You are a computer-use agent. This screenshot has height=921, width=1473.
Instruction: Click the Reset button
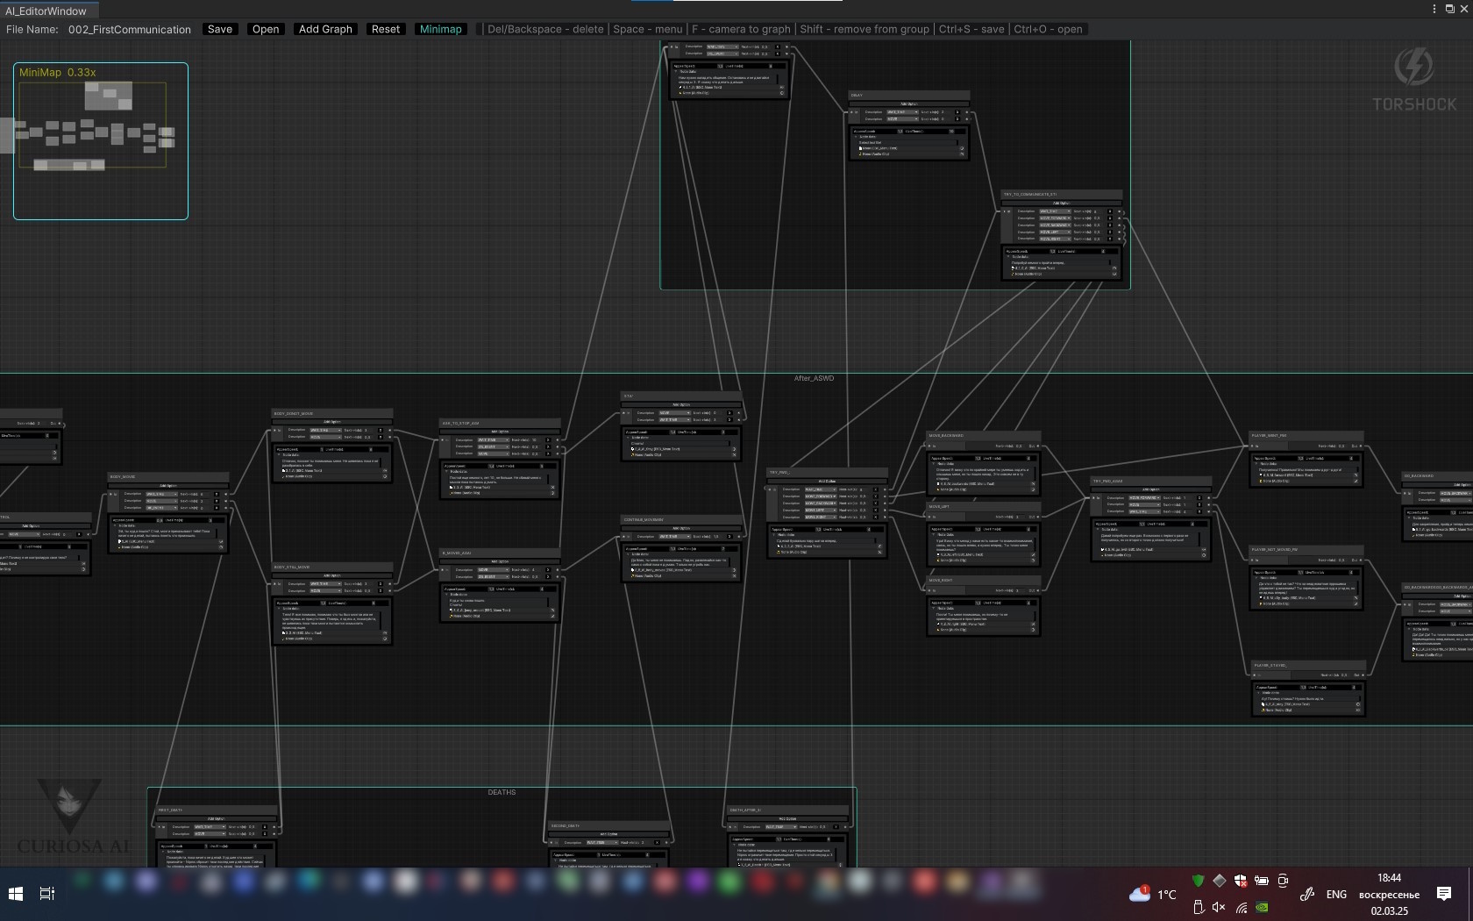(x=386, y=29)
